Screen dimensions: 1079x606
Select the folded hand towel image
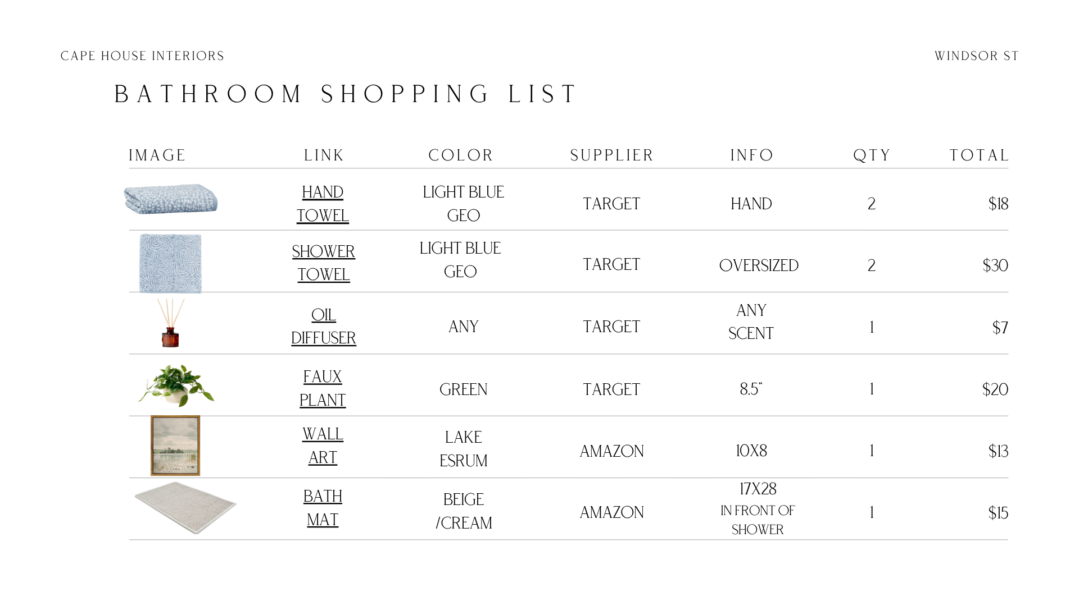tap(171, 199)
